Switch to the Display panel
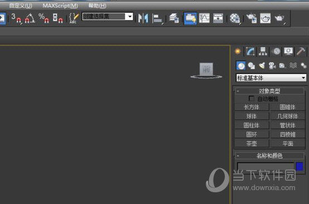309x204 pixels. (x=288, y=52)
